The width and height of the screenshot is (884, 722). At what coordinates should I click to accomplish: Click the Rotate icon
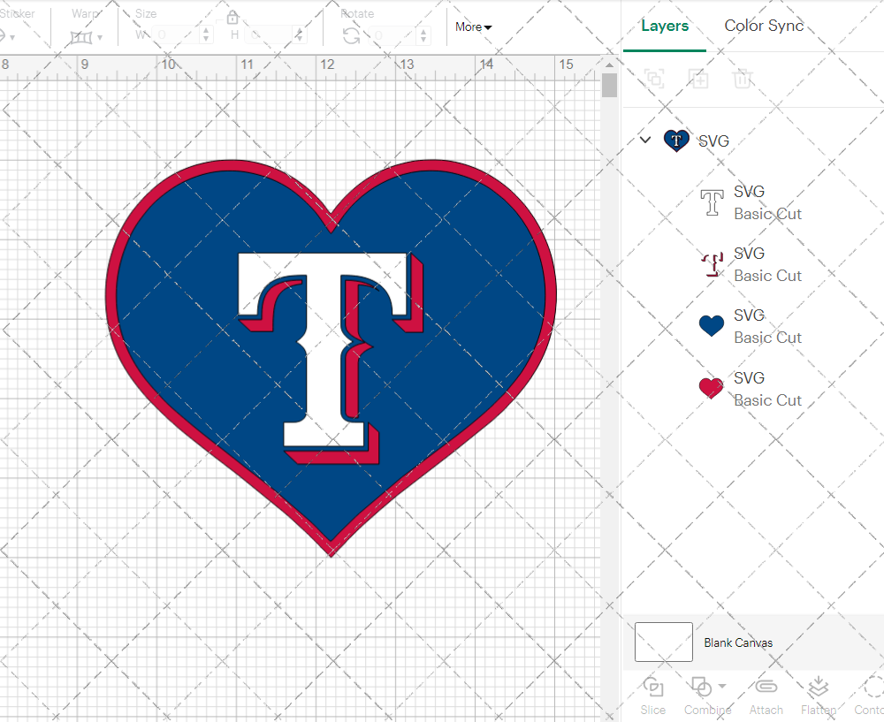(352, 36)
